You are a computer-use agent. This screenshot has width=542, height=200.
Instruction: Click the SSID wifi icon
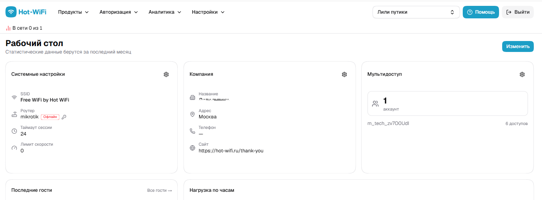point(14,97)
